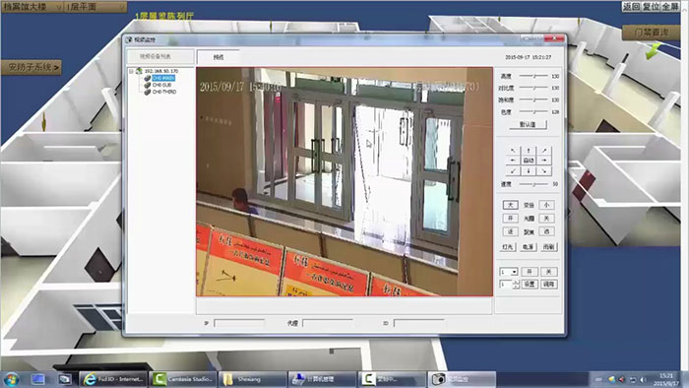
Task: Increment the preset number spinner
Action: (516, 282)
